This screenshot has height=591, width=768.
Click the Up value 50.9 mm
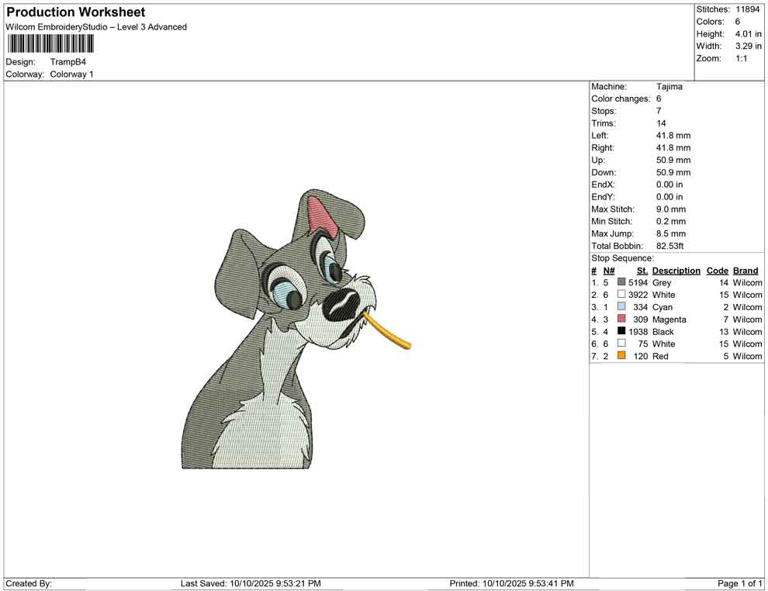673,160
